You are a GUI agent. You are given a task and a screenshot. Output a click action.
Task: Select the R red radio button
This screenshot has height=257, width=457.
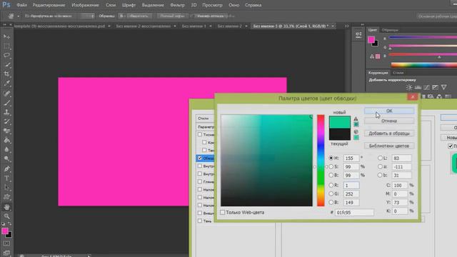tap(331, 185)
